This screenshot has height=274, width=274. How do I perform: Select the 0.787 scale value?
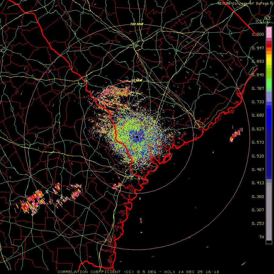[x=258, y=88]
